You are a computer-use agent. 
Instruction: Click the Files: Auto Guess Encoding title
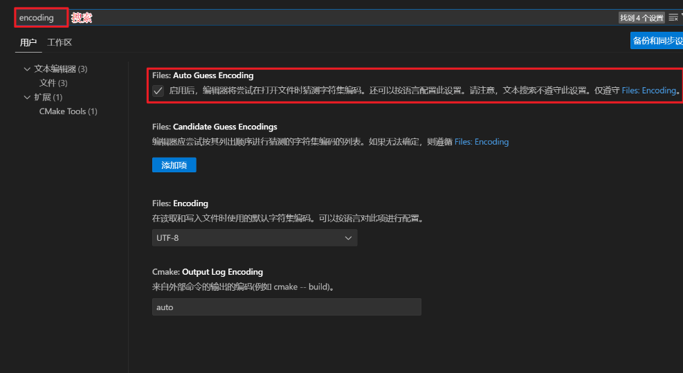(203, 75)
